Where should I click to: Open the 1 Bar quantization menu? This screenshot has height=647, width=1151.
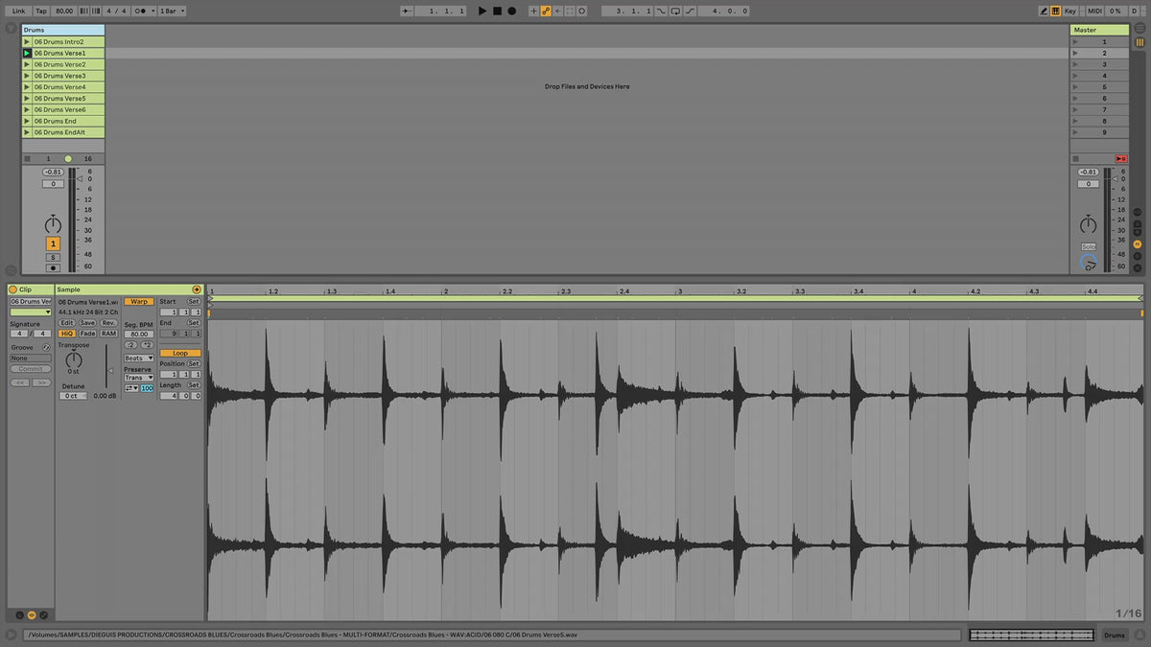click(172, 11)
